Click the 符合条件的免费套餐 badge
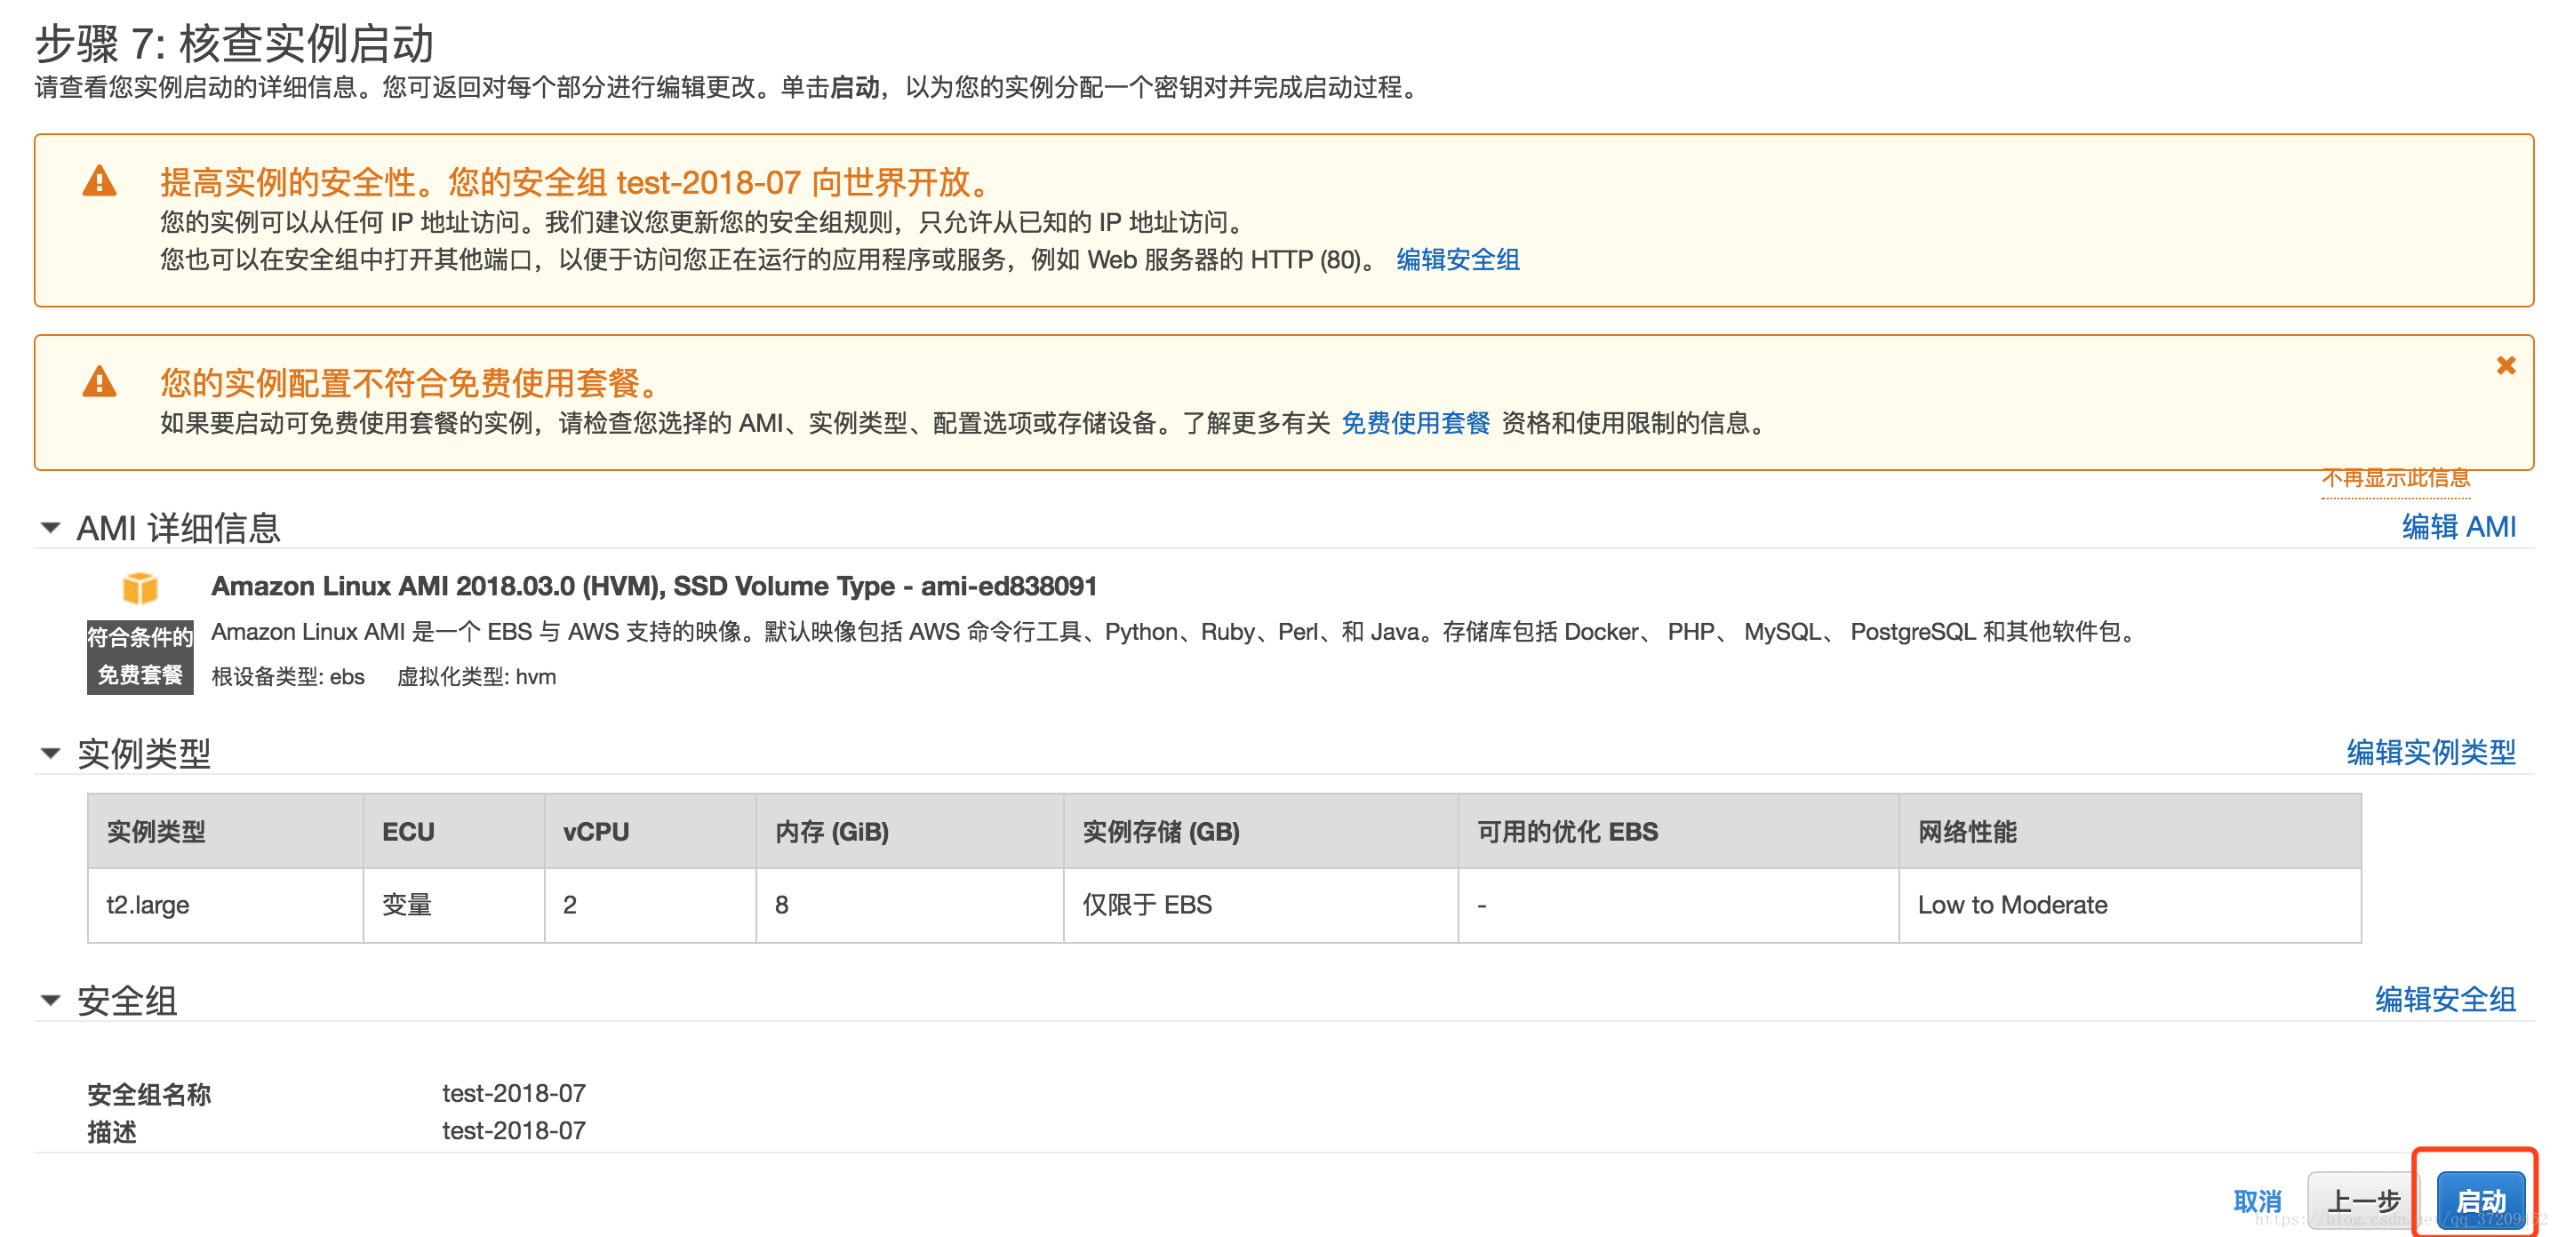This screenshot has height=1237, width=2558. pos(140,656)
